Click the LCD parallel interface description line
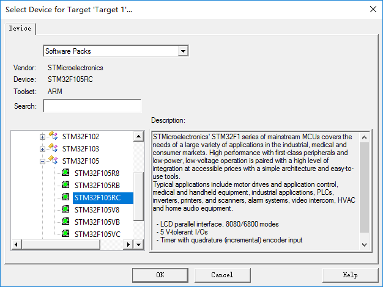The width and height of the screenshot is (383, 287). (217, 224)
